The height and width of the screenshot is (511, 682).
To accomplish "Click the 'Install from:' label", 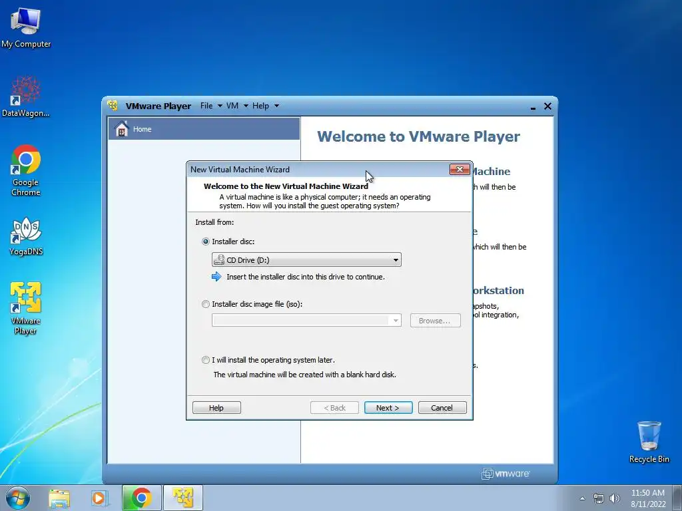I will pos(214,222).
